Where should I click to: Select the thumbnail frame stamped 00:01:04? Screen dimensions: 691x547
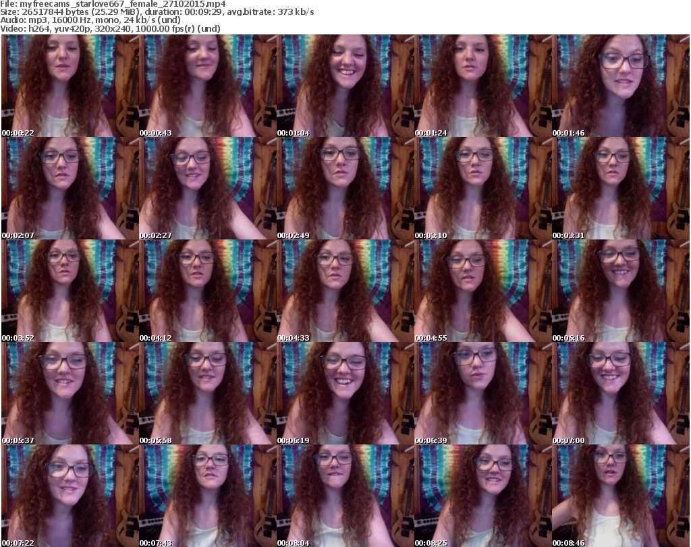point(345,86)
